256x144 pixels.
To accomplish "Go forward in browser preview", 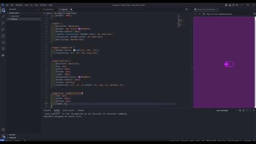I will coord(200,14).
